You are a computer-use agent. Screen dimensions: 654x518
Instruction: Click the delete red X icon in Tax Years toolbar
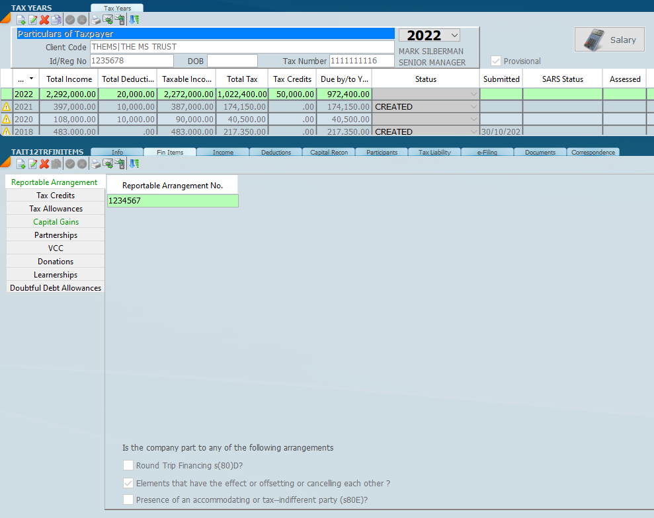tap(44, 20)
